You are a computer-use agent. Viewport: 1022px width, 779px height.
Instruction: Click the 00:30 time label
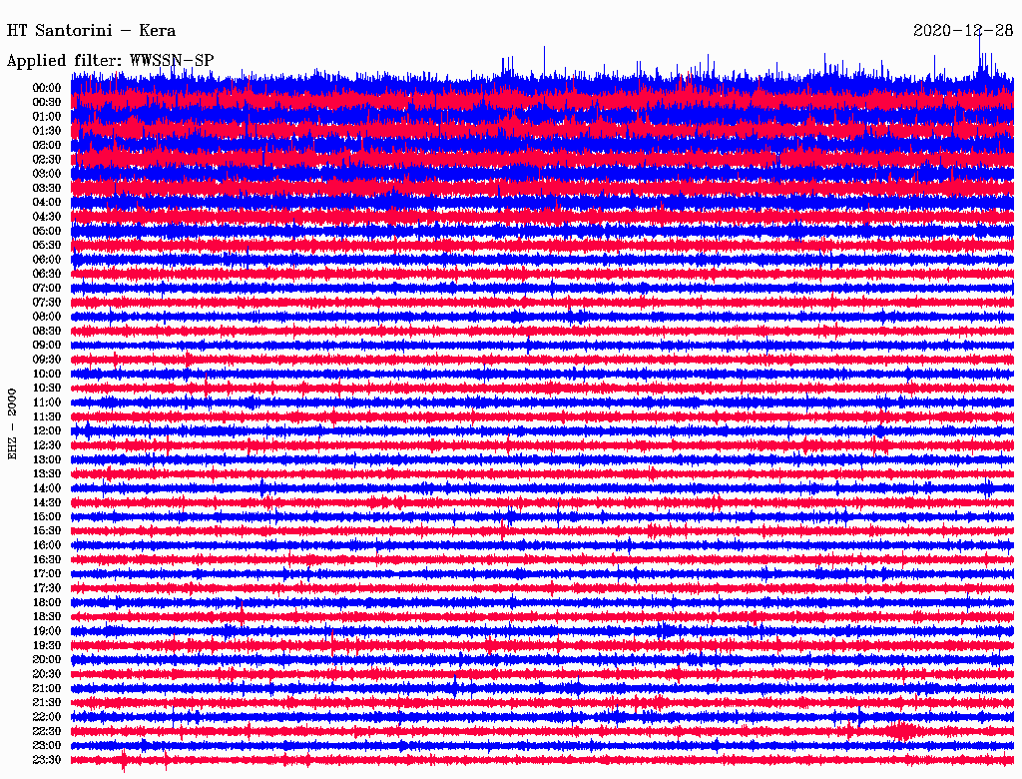point(47,103)
